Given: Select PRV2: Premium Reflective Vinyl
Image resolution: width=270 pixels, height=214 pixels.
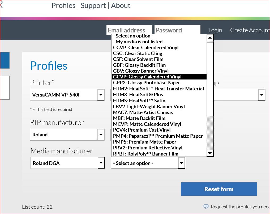Looking at the screenshot, I should click(x=159, y=148).
